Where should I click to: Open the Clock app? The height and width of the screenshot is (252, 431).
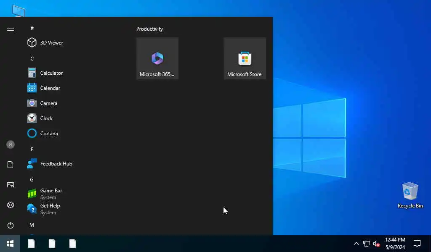pos(45,118)
